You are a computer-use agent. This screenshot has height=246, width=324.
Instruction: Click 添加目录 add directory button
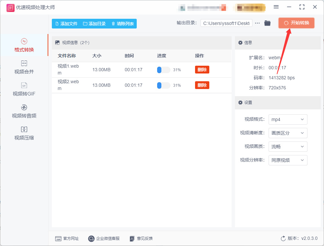click(x=94, y=24)
